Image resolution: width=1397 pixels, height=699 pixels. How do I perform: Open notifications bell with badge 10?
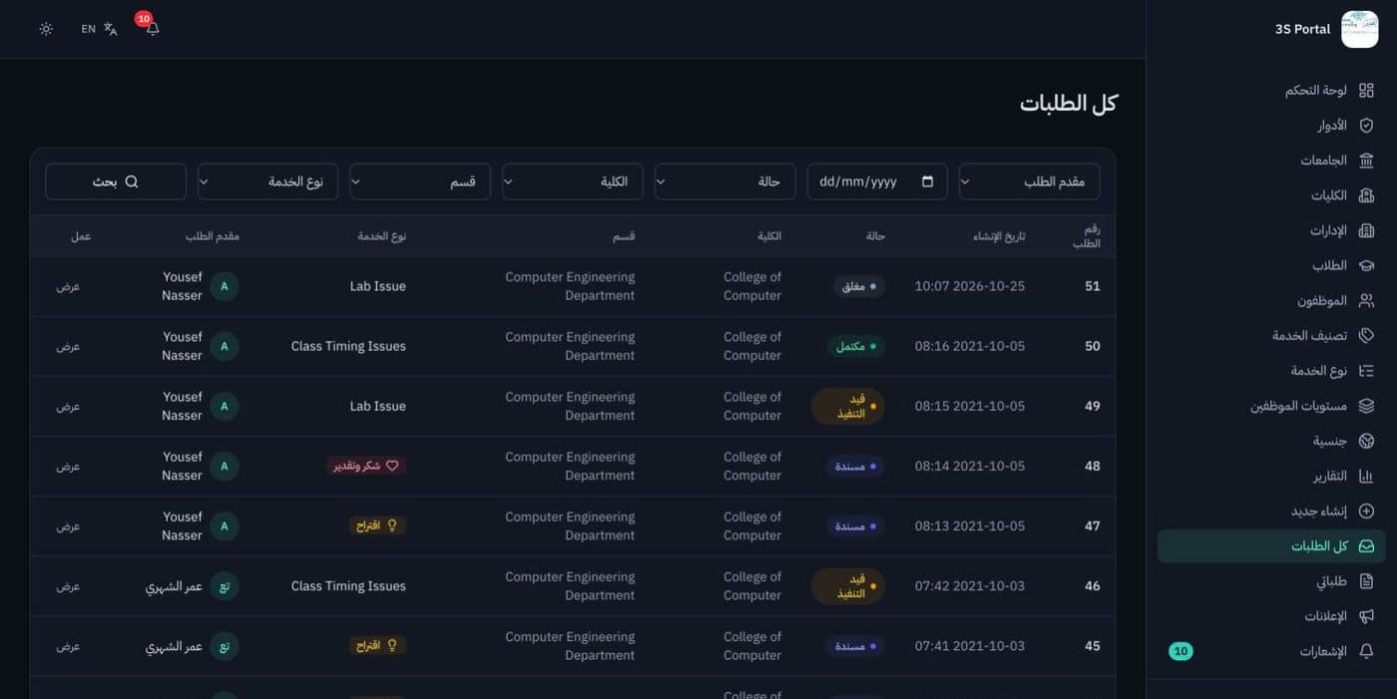click(152, 29)
